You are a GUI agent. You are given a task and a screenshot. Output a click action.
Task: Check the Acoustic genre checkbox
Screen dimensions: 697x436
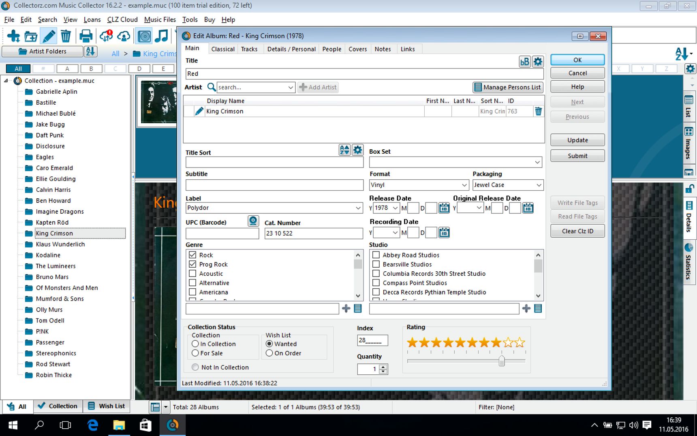[x=192, y=273]
